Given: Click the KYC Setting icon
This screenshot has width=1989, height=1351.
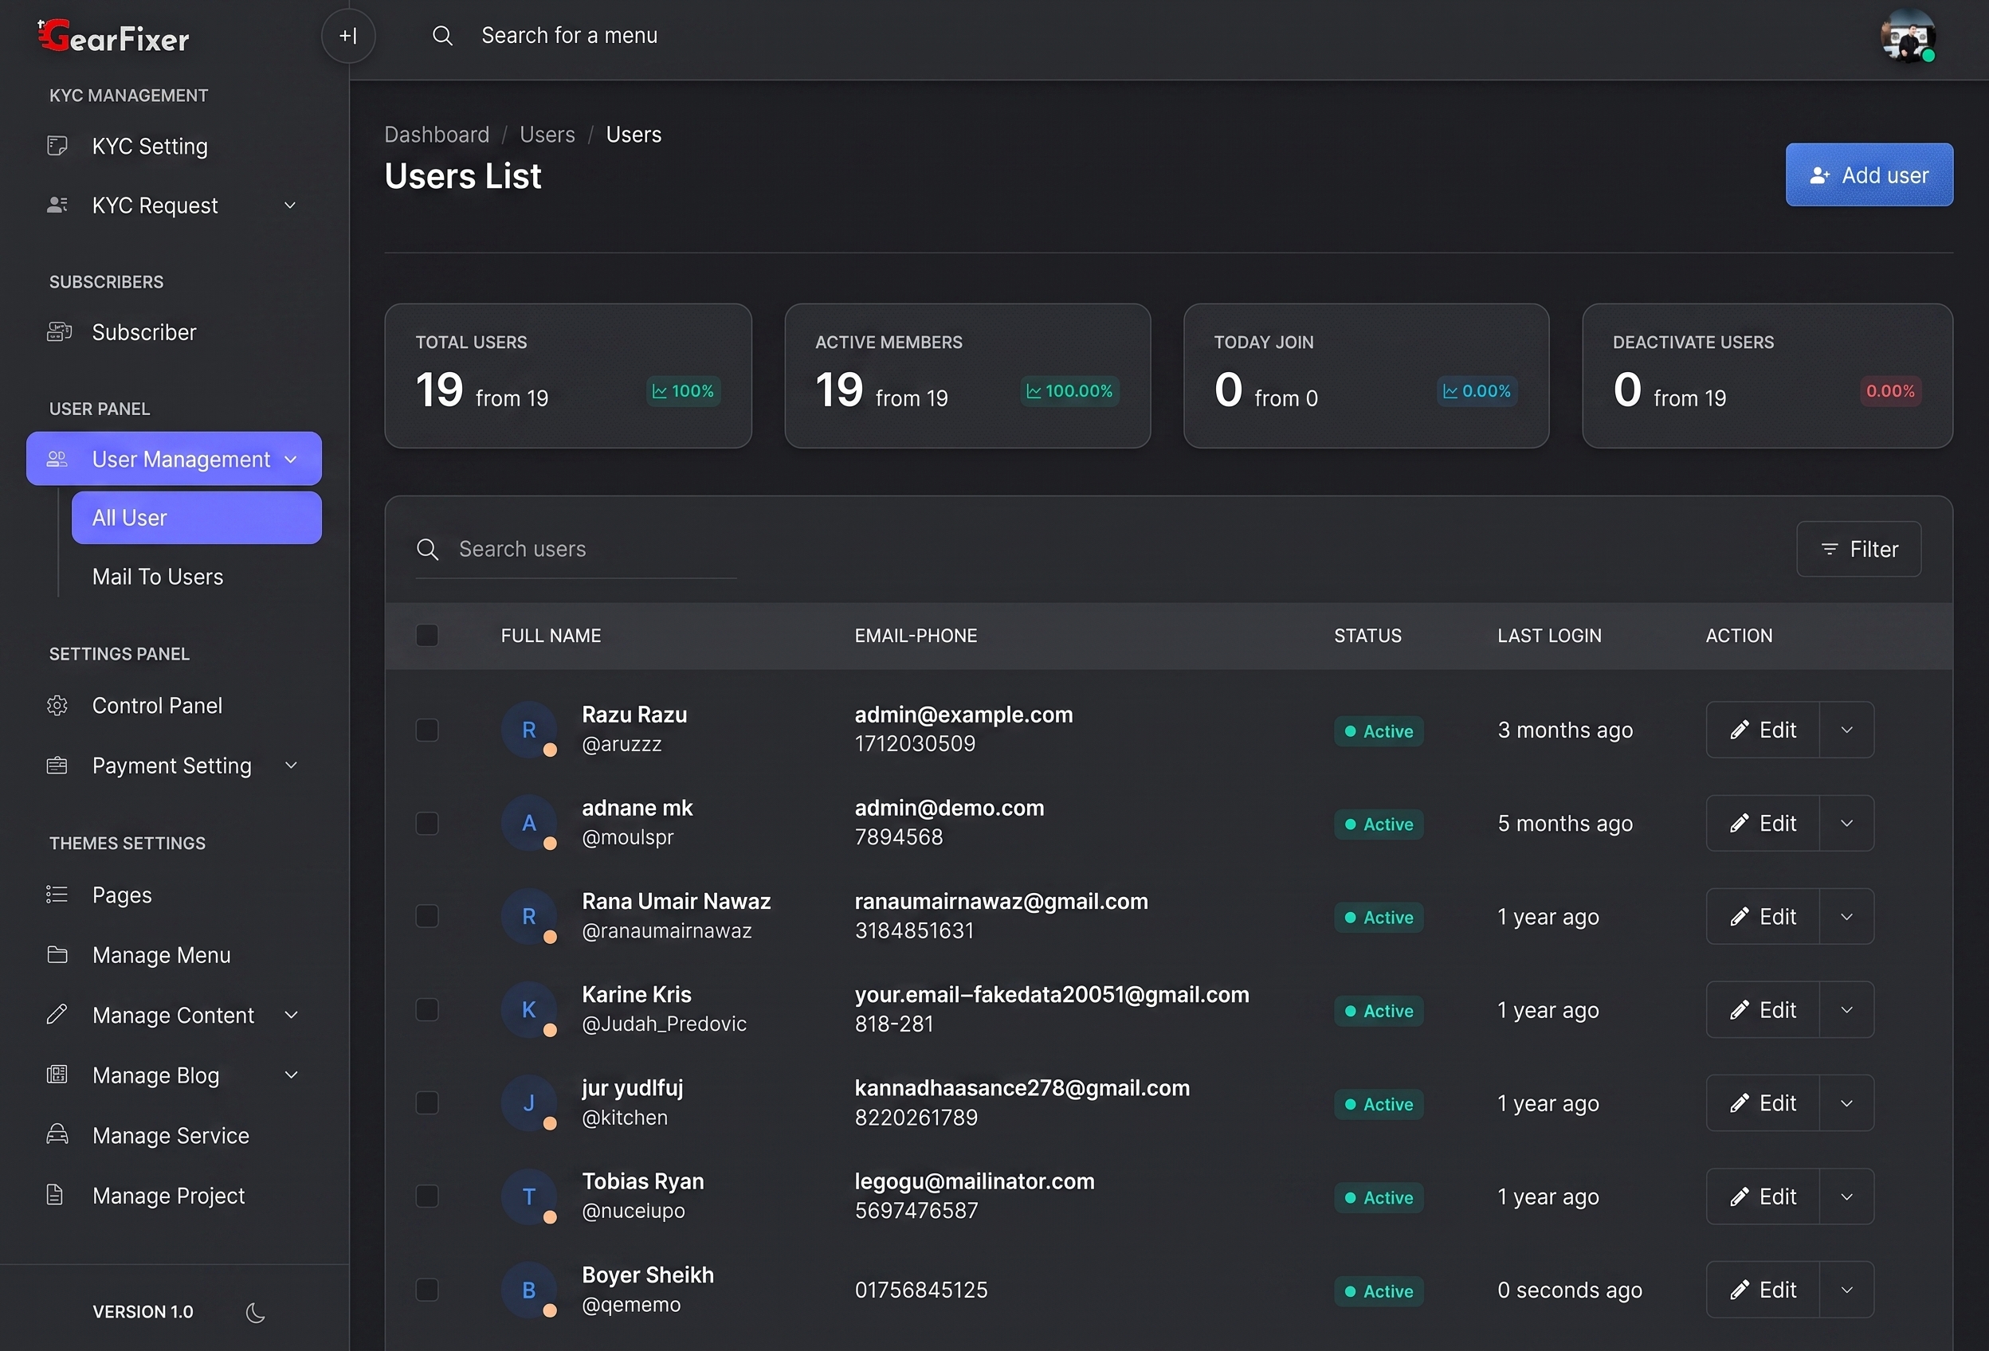Looking at the screenshot, I should [x=57, y=147].
